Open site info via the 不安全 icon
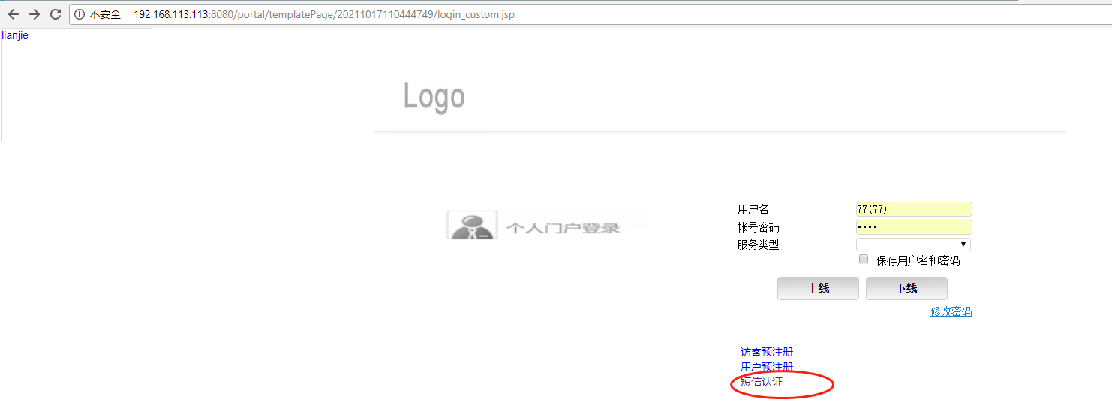Screen dimensions: 1112x414 [x=80, y=14]
